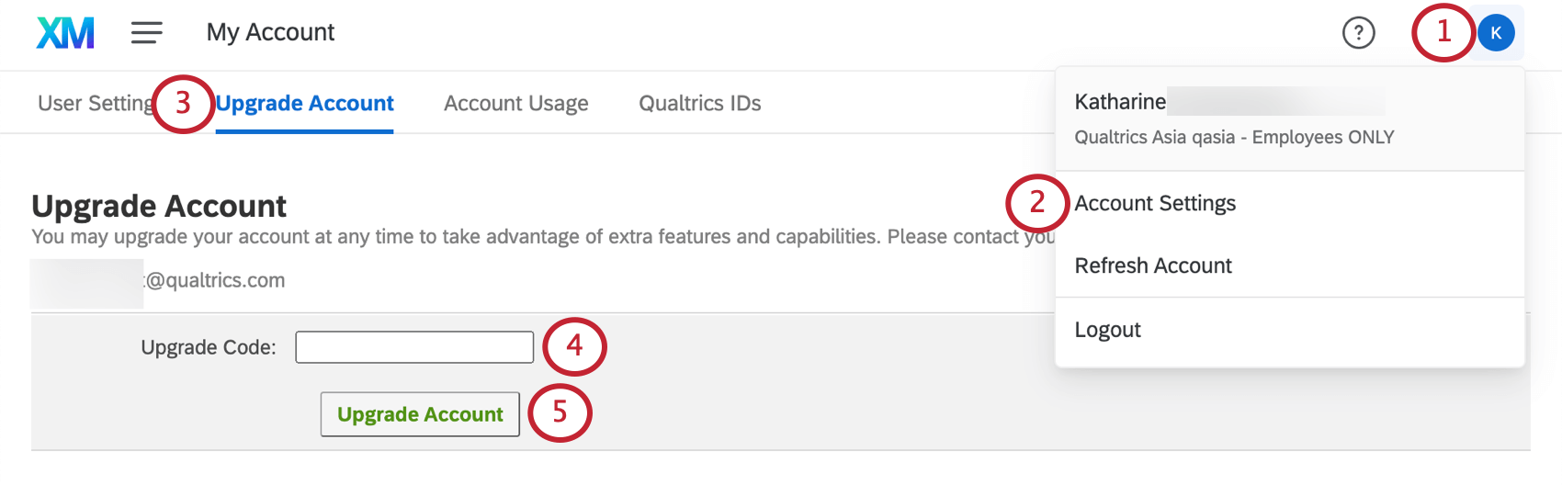Screen dimensions: 1562x485
Task: Switch to the User Settings tab
Action: tap(95, 103)
